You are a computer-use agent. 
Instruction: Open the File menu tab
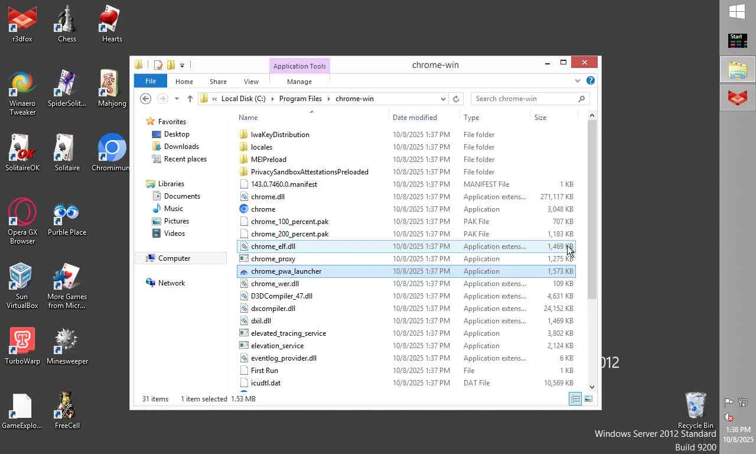click(x=151, y=81)
